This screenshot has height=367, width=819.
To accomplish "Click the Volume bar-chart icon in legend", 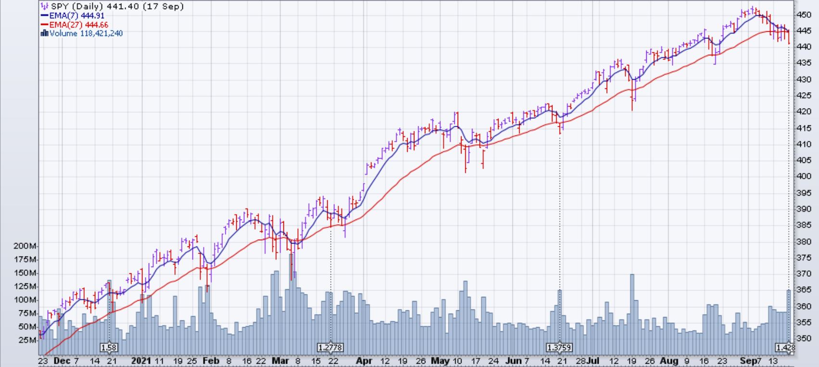I will [x=45, y=34].
